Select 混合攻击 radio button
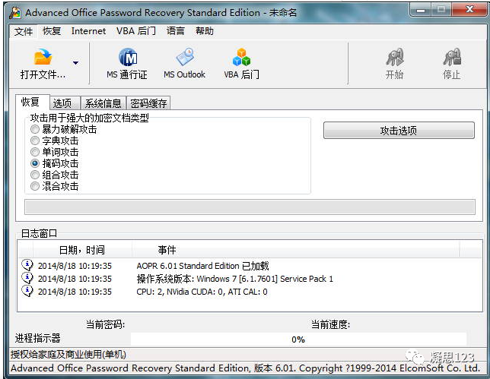Screen dimensions: 490x379 (35, 186)
